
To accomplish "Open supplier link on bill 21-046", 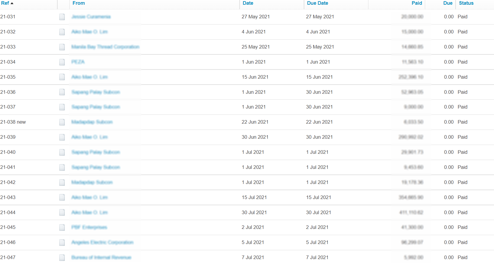I will coord(102,242).
